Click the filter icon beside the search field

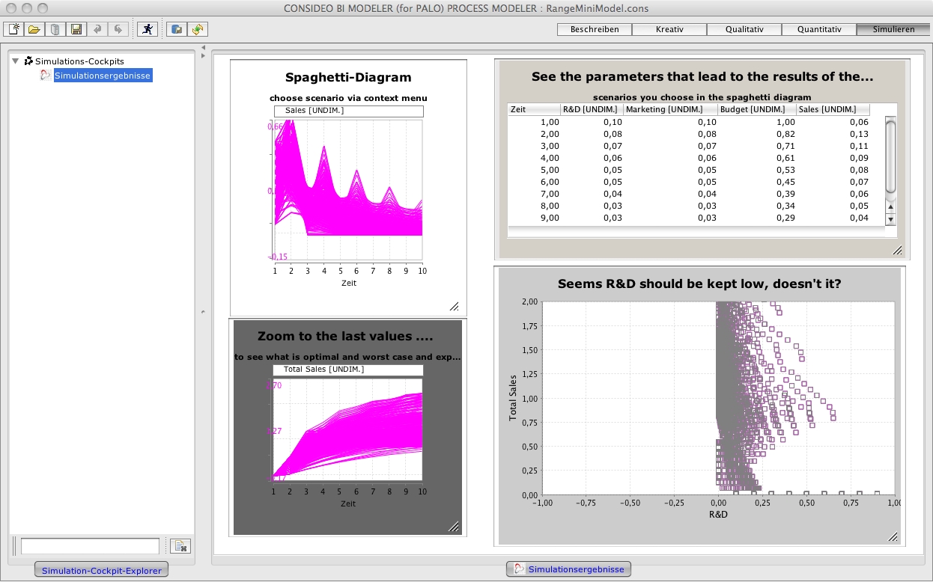pyautogui.click(x=180, y=545)
